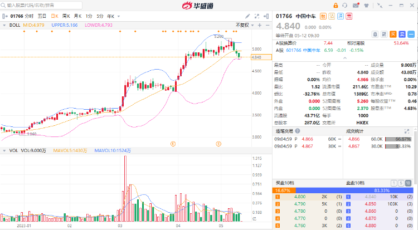Show 10 levels of order book
The image size is (418, 230).
(408, 183)
